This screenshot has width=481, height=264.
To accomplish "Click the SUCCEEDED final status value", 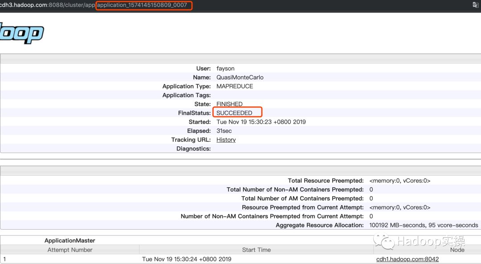I will click(234, 113).
